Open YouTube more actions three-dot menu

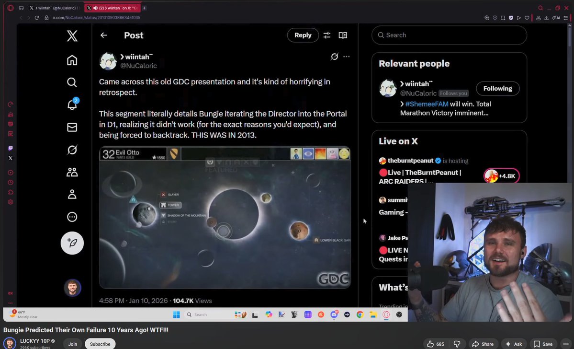point(566,344)
